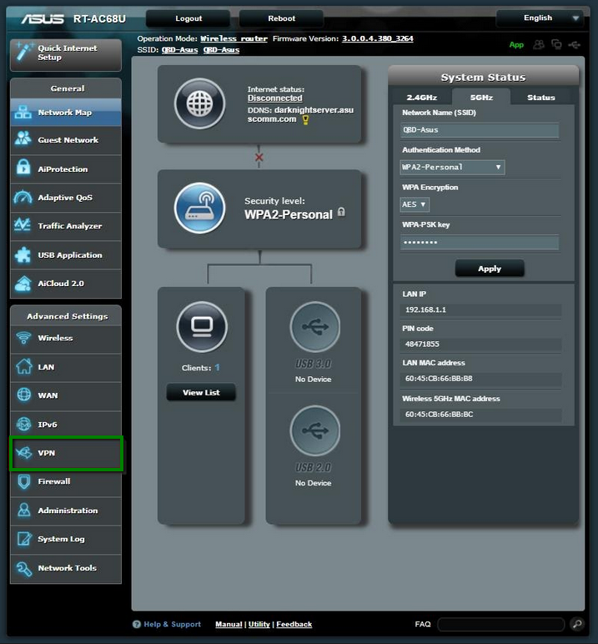Click the Network Tools wrench icon

pyautogui.click(x=24, y=568)
